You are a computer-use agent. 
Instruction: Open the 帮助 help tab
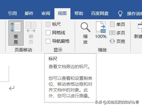coord(79,13)
